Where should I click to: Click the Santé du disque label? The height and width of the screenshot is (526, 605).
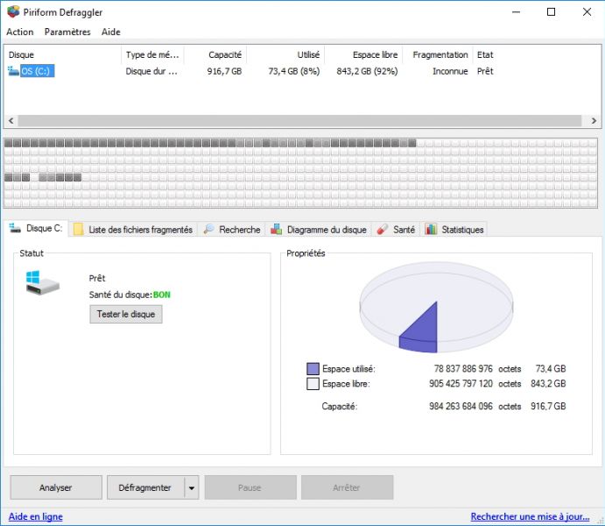tap(120, 295)
